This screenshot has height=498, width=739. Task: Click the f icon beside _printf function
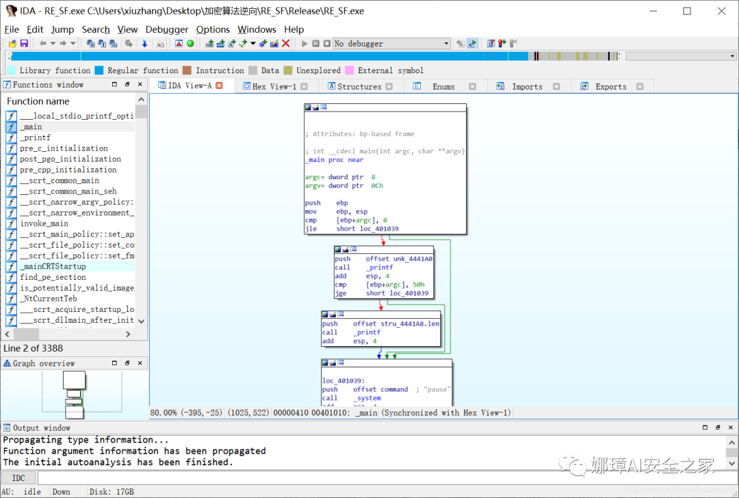coord(12,137)
